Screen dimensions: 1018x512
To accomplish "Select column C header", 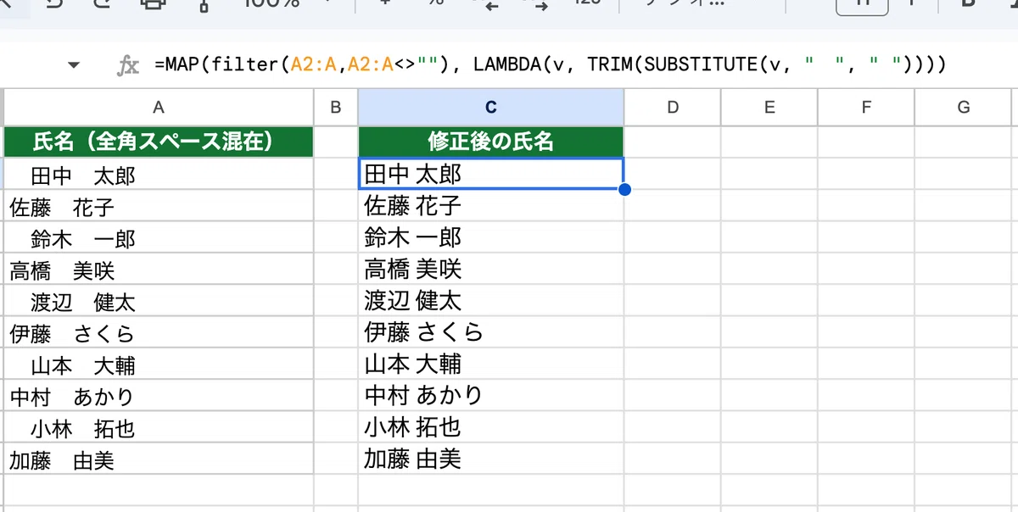I will click(x=491, y=107).
